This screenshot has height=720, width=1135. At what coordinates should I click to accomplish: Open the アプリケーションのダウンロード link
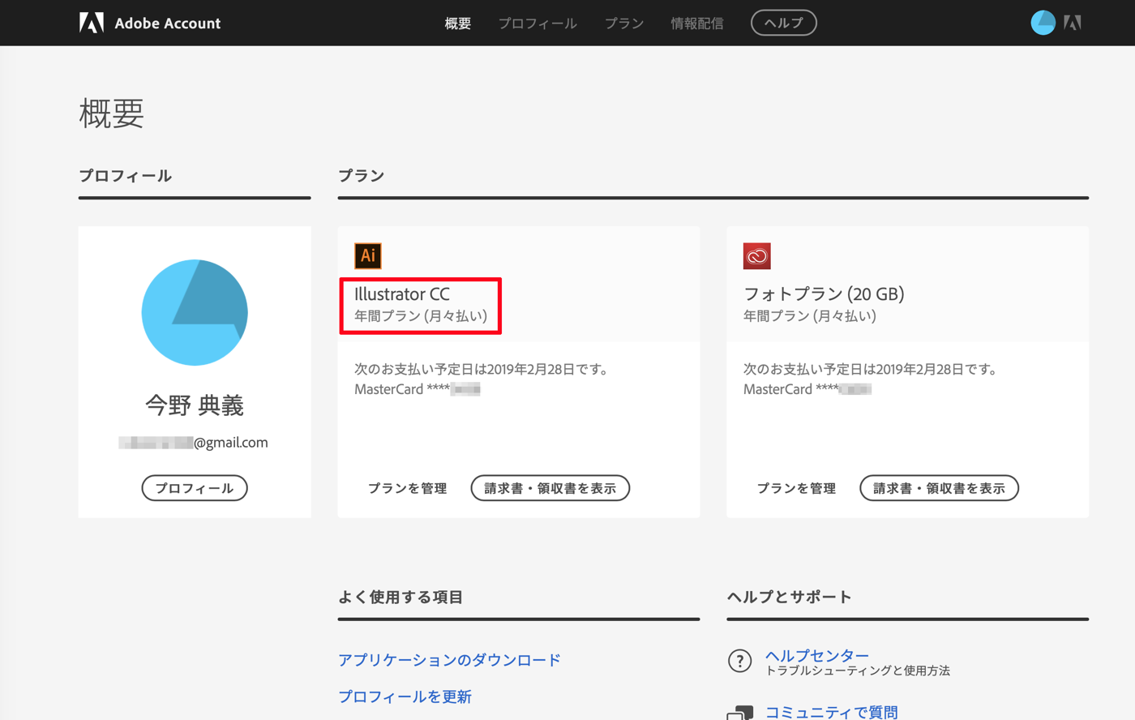point(449,660)
